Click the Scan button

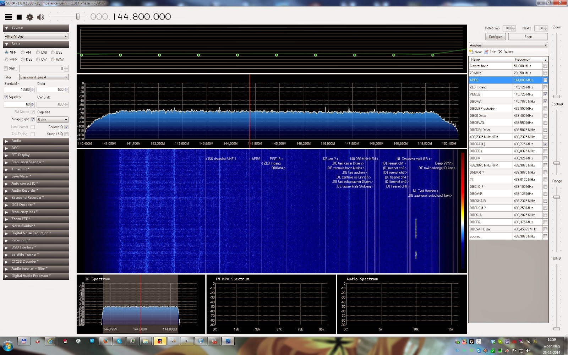528,37
